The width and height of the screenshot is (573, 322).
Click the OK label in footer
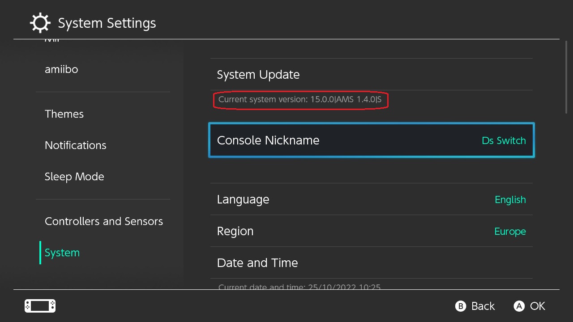point(537,306)
